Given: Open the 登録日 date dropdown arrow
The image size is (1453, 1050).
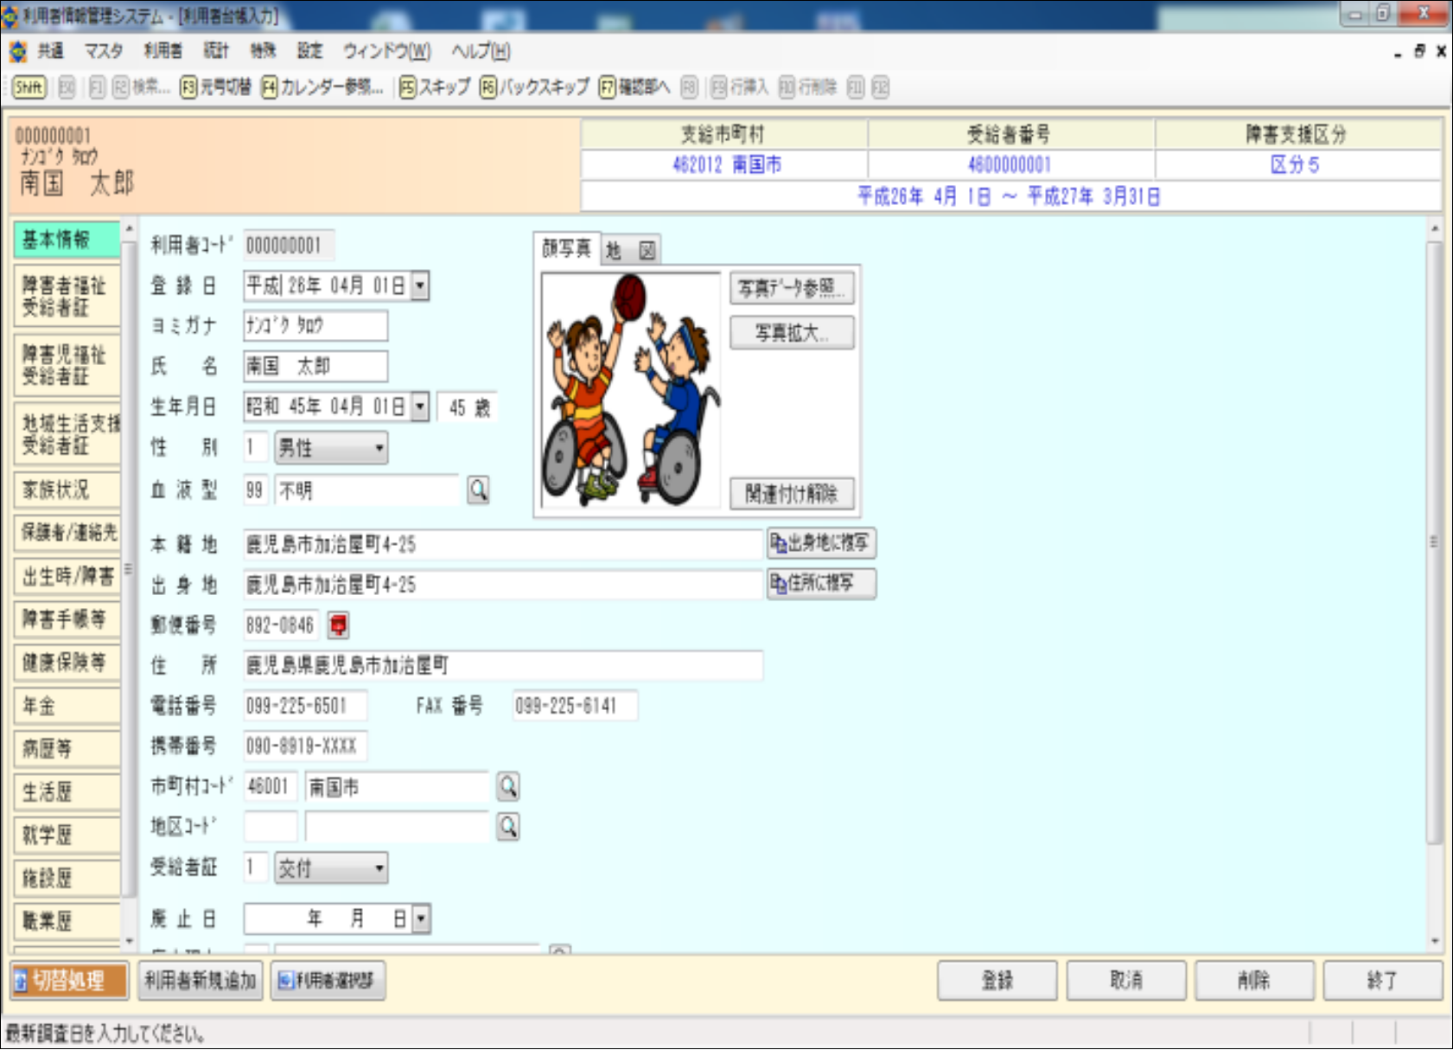Looking at the screenshot, I should [x=420, y=285].
